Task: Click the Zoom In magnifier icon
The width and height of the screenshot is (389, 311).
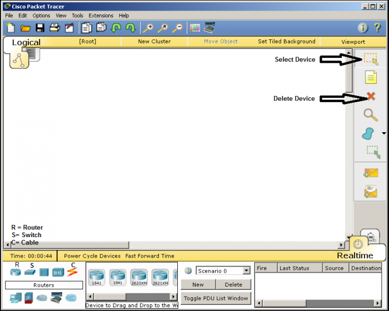Action: coord(148,28)
